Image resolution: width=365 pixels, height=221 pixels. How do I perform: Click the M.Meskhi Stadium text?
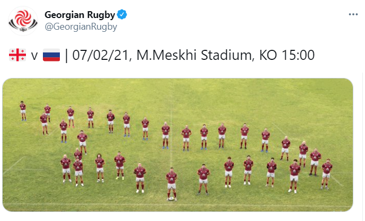click(194, 55)
